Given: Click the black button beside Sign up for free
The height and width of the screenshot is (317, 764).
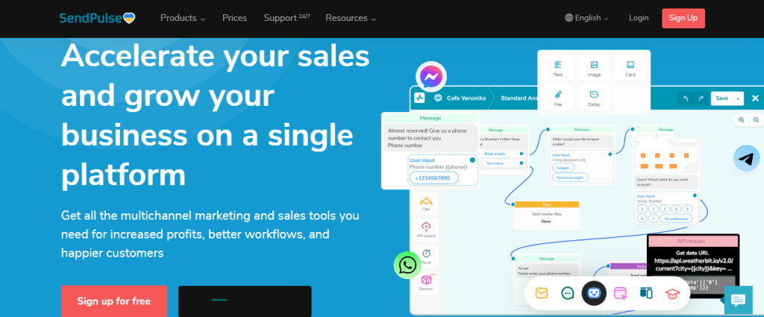Looking at the screenshot, I should pyautogui.click(x=245, y=301).
